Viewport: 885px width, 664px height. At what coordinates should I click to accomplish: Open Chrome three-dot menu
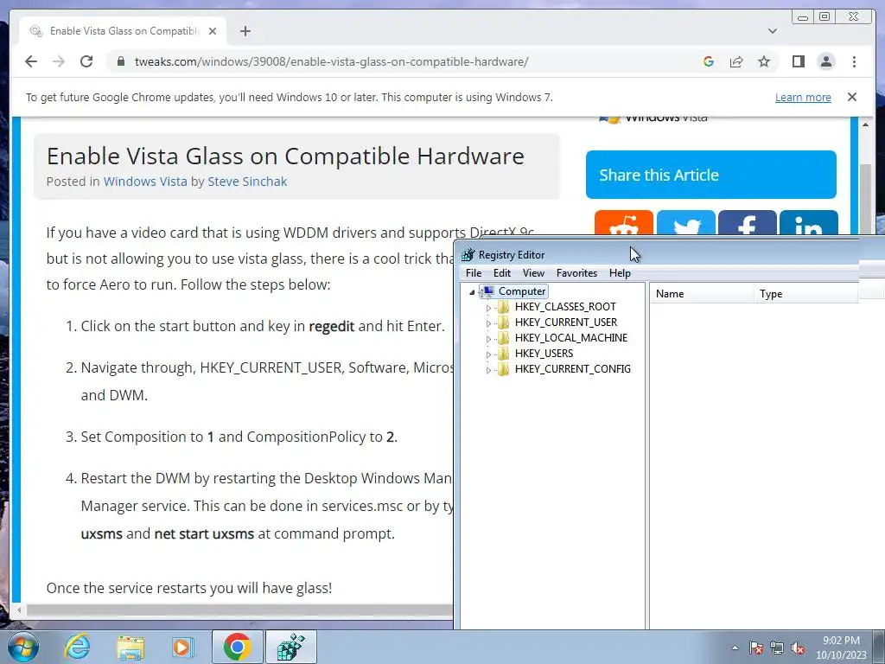pos(854,61)
